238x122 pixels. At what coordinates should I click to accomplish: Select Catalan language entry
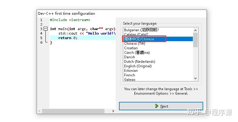coord(158,35)
